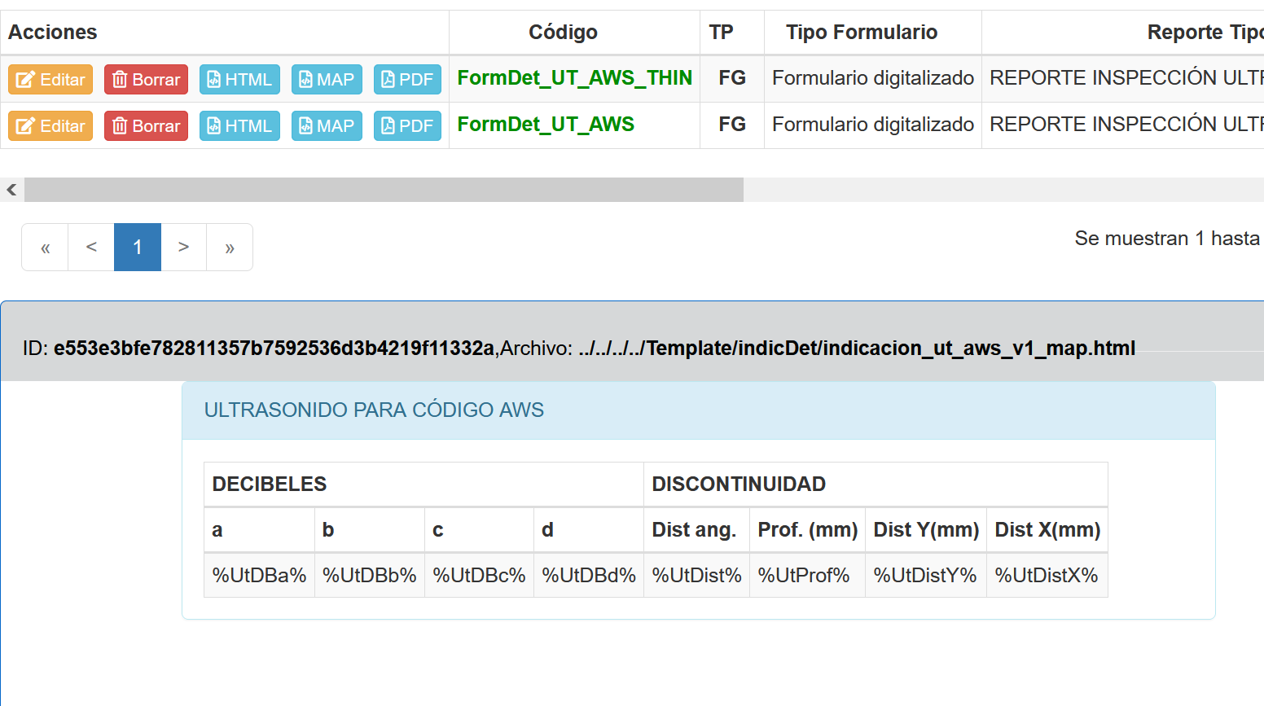
Task: Go to next page of results
Action: (x=183, y=248)
